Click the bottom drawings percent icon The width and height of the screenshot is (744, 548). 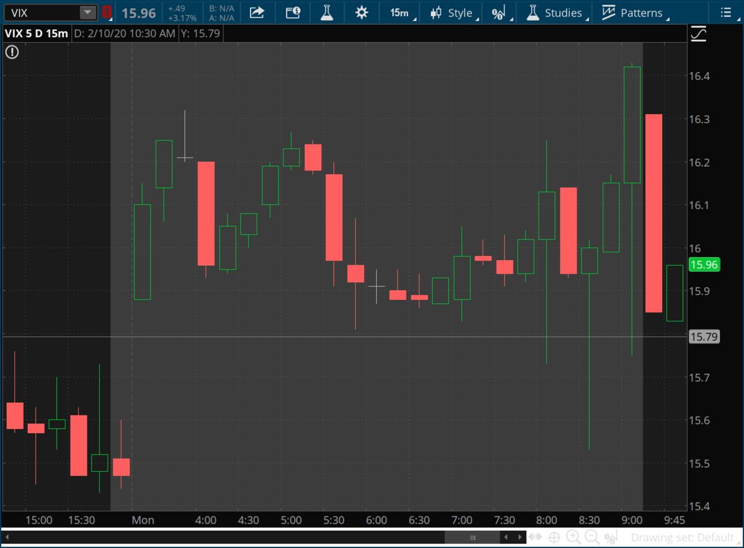pyautogui.click(x=612, y=537)
